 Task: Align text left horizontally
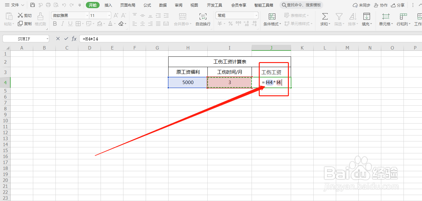135,24
